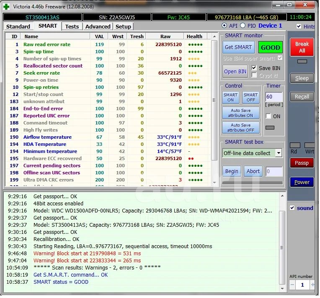
Task: Click the SMART test value input field
Action: click(274, 171)
